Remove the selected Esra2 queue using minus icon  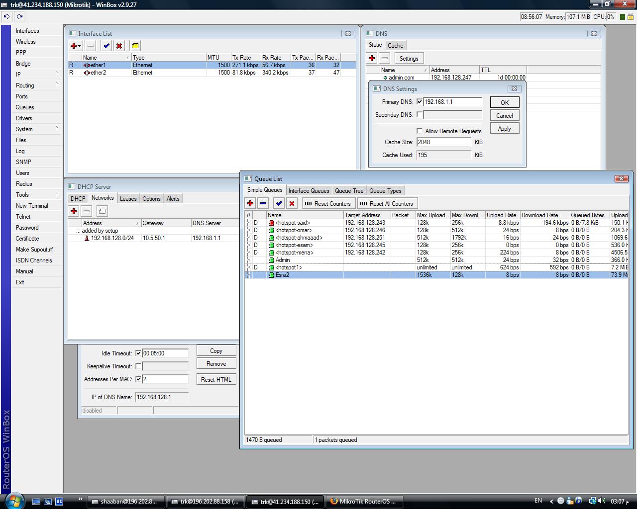(263, 203)
